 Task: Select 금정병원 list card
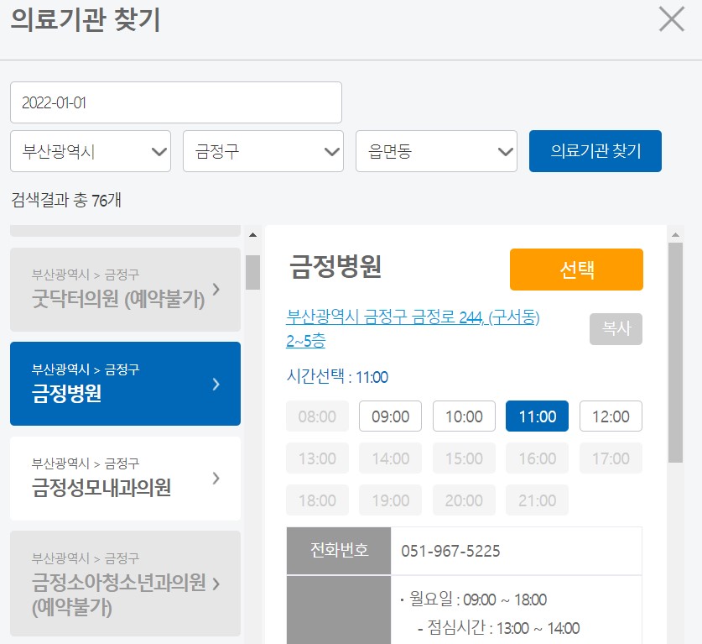[x=125, y=384]
